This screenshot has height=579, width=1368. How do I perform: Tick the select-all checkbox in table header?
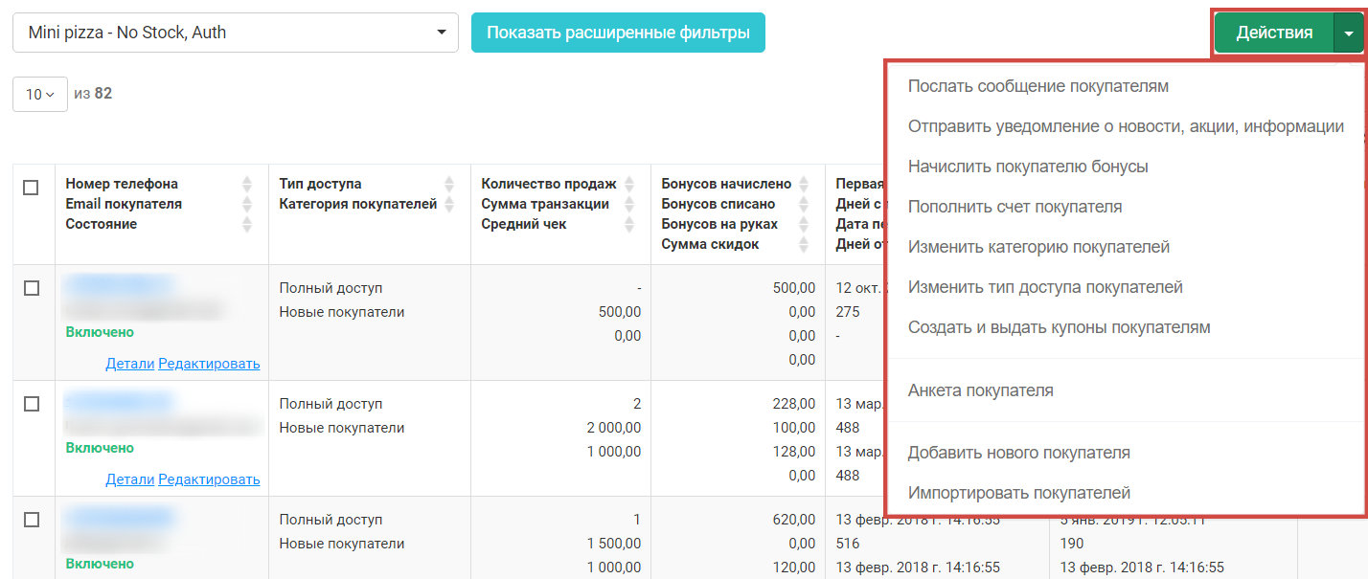[31, 188]
